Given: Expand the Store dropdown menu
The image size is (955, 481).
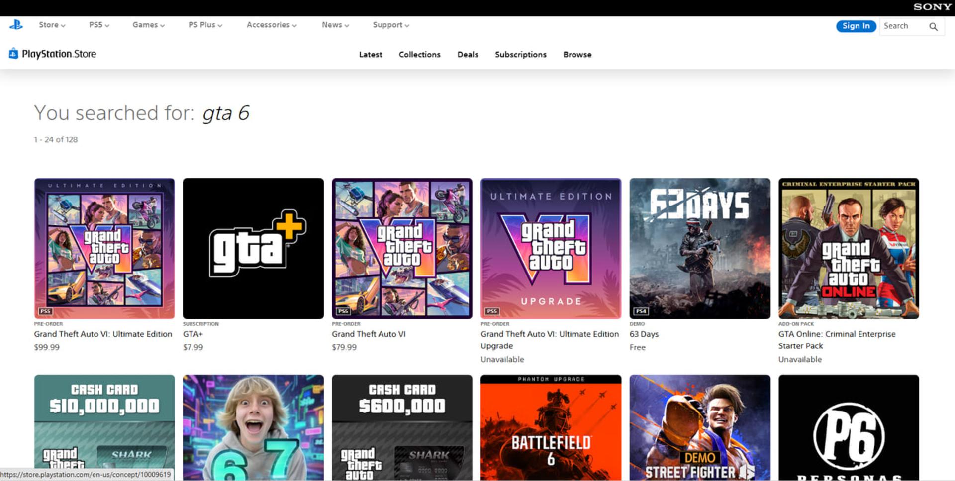Looking at the screenshot, I should pos(52,25).
